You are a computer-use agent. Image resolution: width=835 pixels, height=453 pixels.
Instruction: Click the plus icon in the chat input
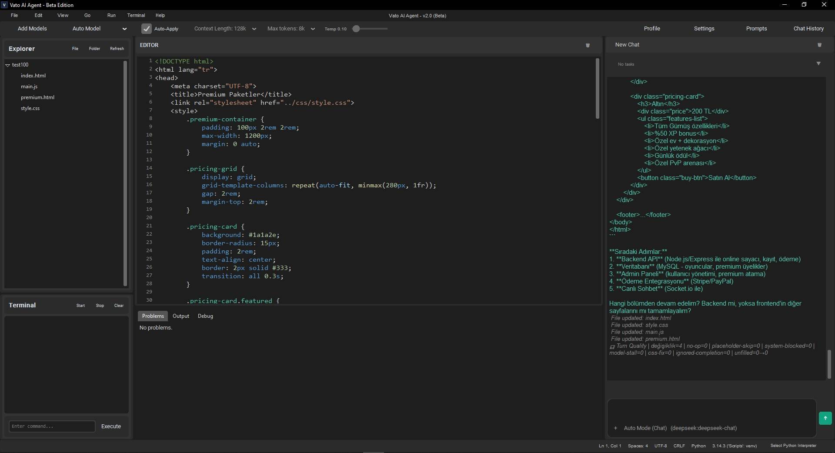click(x=615, y=428)
